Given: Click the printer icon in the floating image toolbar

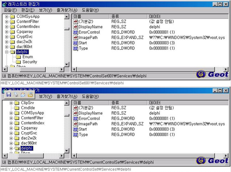Looking at the screenshot, I should 15,94.
